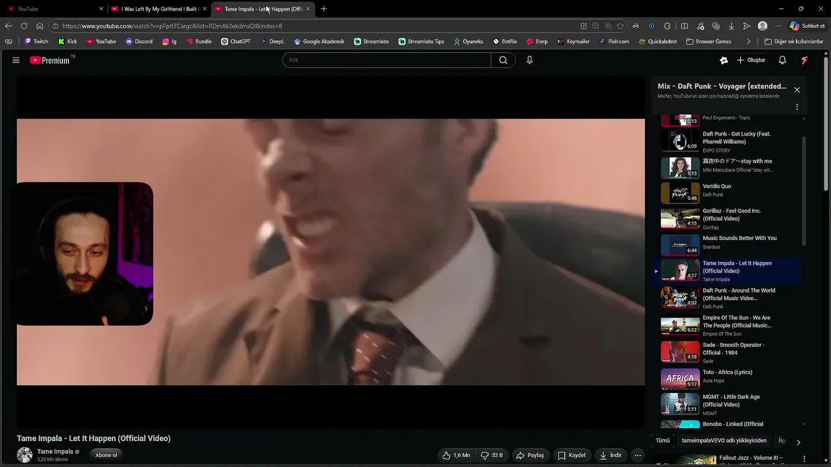The height and width of the screenshot is (467, 831).
Task: Show next filter chips with the arrow
Action: [799, 442]
